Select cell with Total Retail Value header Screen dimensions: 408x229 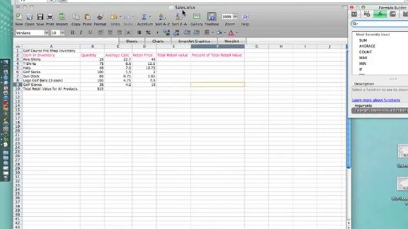coord(173,55)
